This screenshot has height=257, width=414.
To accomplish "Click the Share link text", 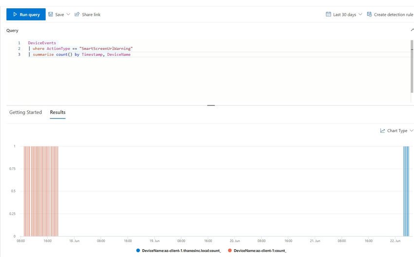I will (x=91, y=15).
